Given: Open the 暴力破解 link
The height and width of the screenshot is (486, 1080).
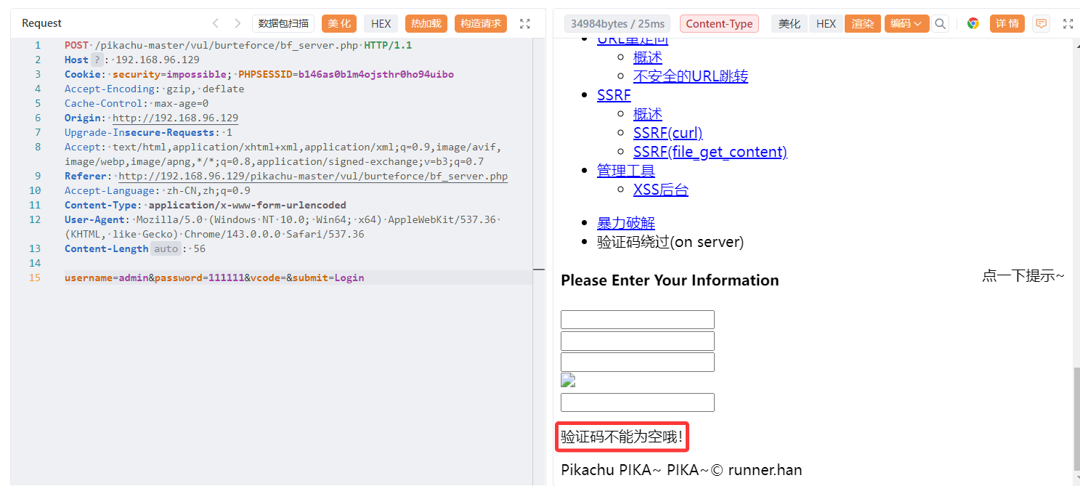Looking at the screenshot, I should pos(626,223).
